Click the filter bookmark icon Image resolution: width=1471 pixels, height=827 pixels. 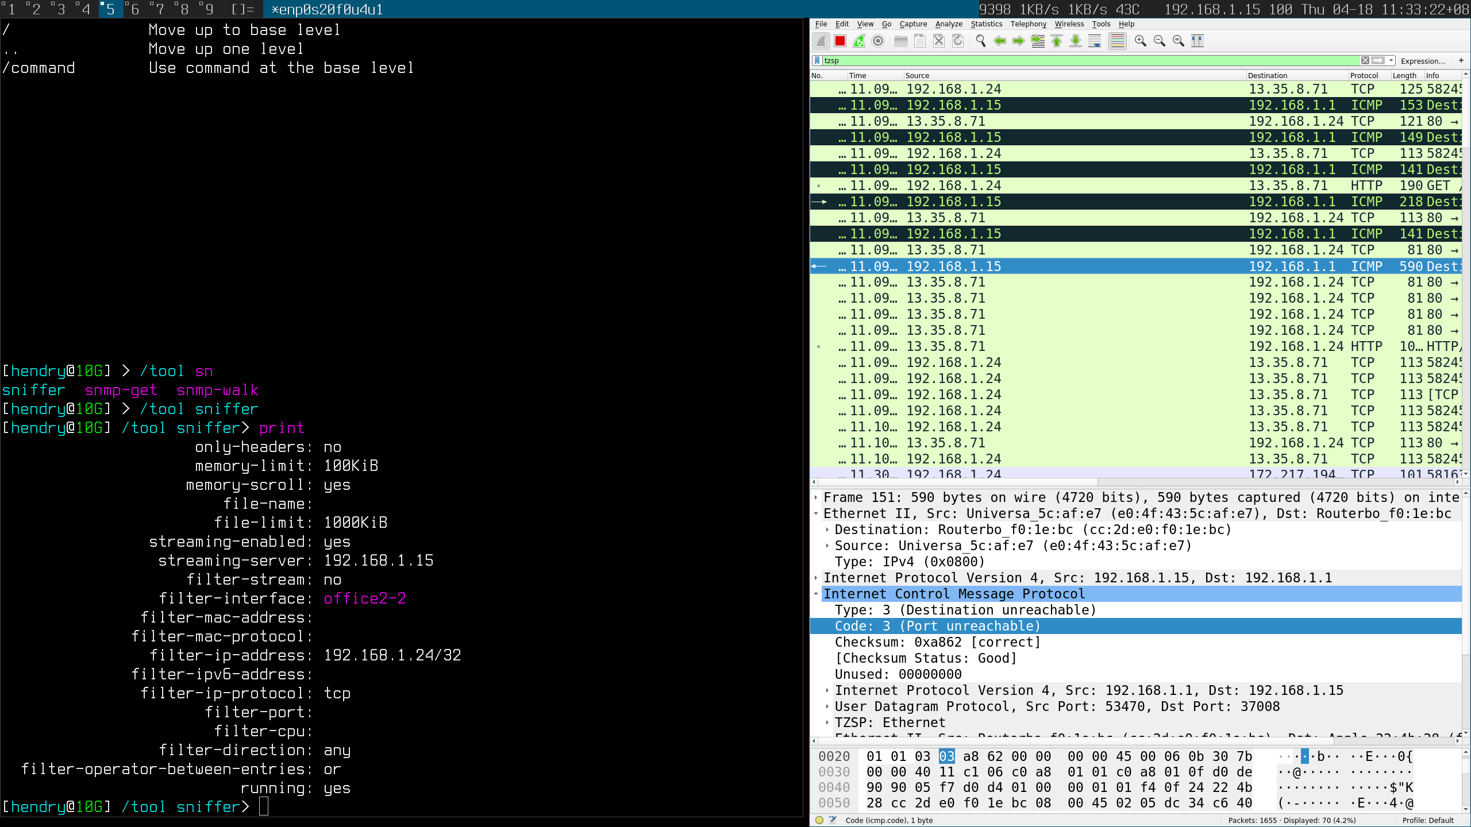(817, 60)
